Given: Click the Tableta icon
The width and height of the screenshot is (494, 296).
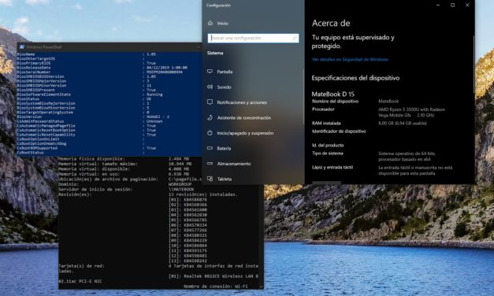Looking at the screenshot, I should click(210, 179).
